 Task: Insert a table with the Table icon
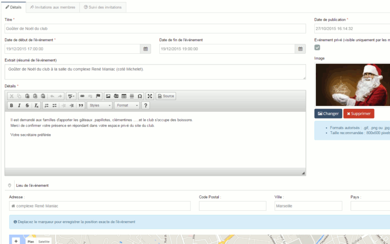pyautogui.click(x=124, y=96)
